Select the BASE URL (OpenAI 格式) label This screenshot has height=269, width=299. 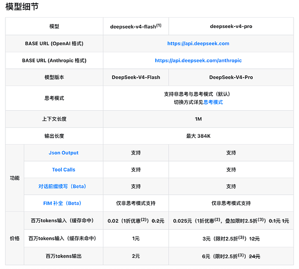point(54,44)
